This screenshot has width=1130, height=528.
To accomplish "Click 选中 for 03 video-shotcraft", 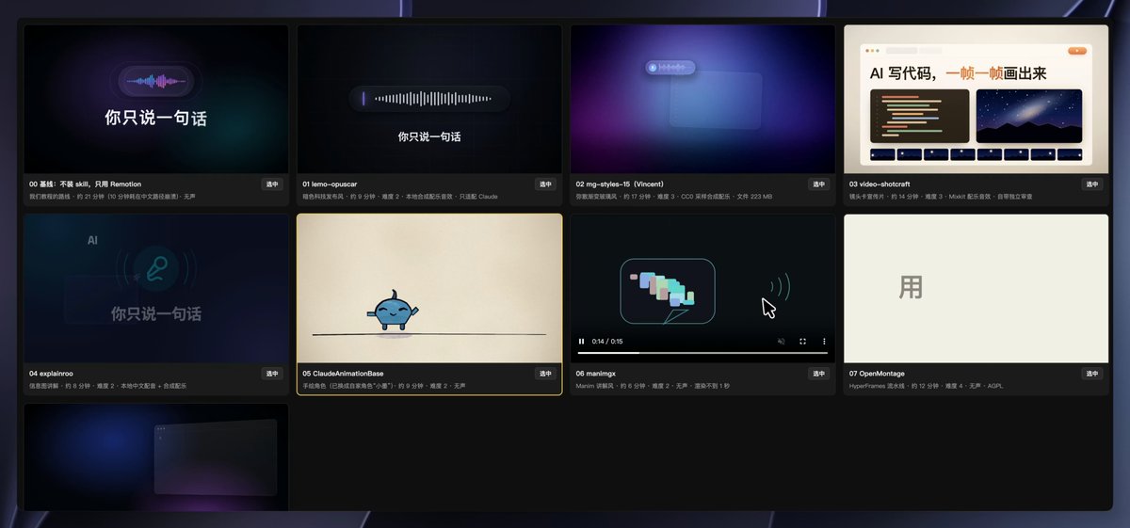I will point(1092,184).
